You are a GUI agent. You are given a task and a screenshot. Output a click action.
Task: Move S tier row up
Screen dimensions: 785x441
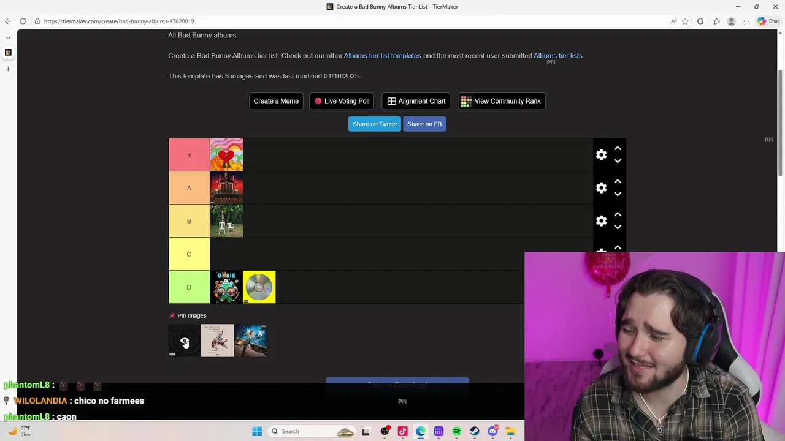coord(618,148)
